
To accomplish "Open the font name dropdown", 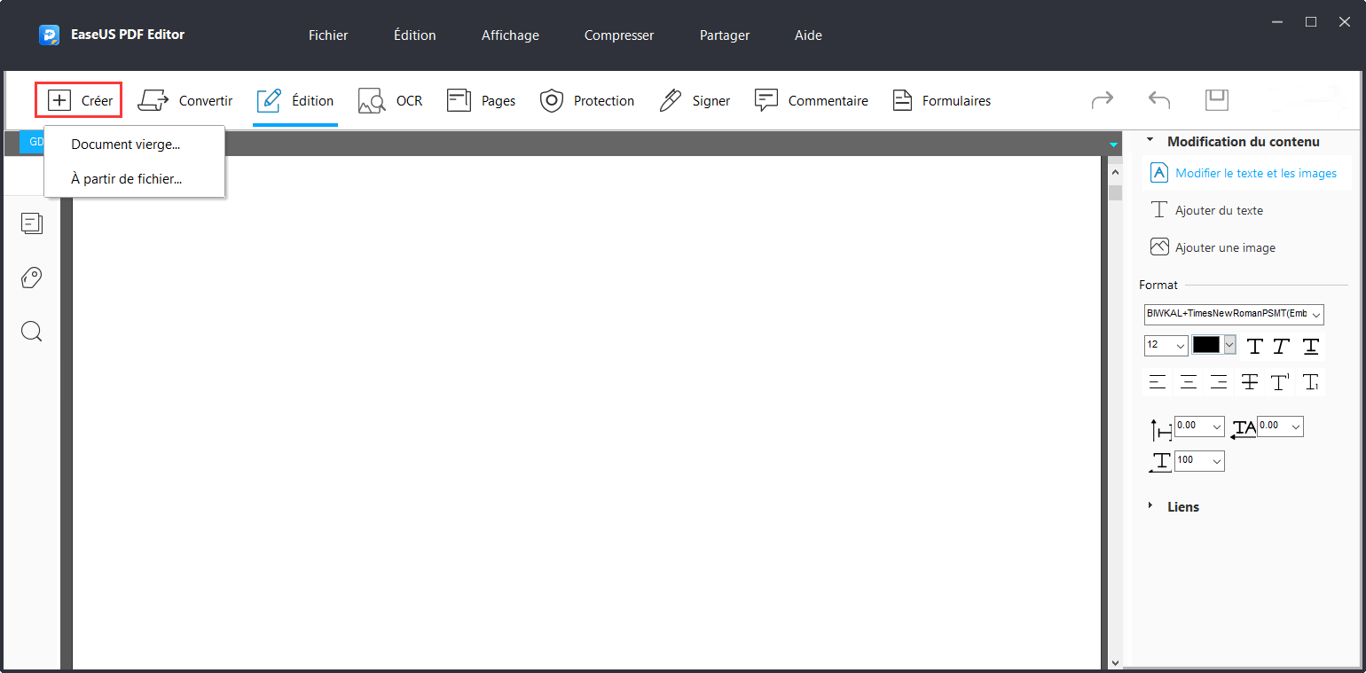I will tap(1234, 314).
